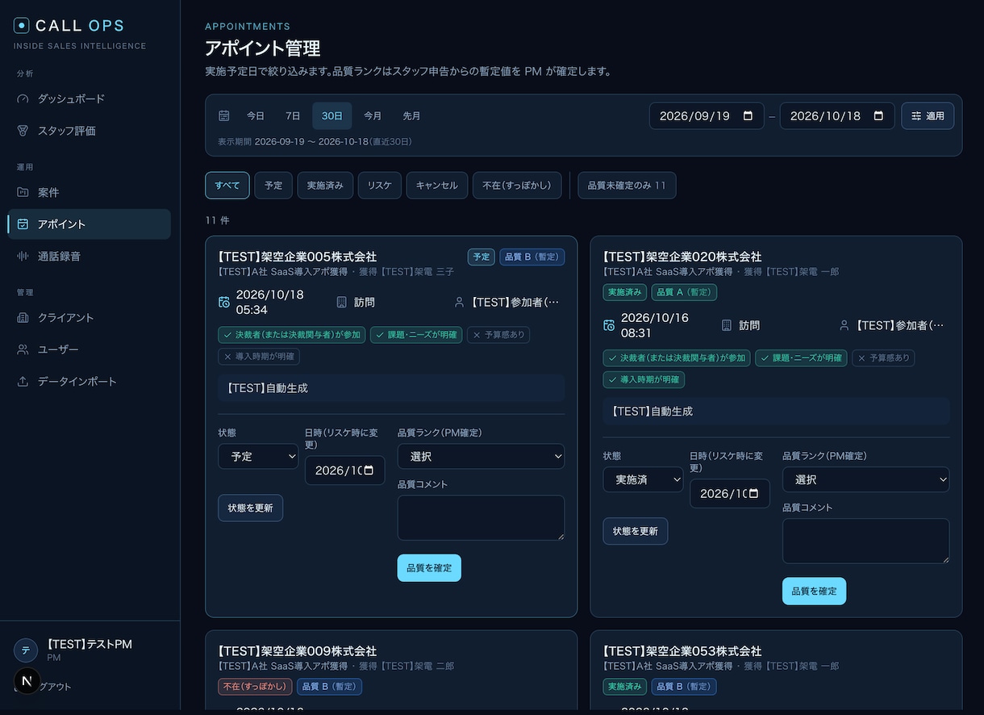
Task: Click 品質を確定 in 架空企業020 card
Action: (x=814, y=591)
